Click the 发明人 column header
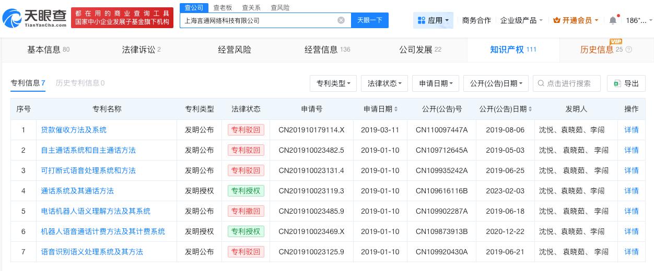Viewport: 654px width, 271px height. tap(576, 109)
